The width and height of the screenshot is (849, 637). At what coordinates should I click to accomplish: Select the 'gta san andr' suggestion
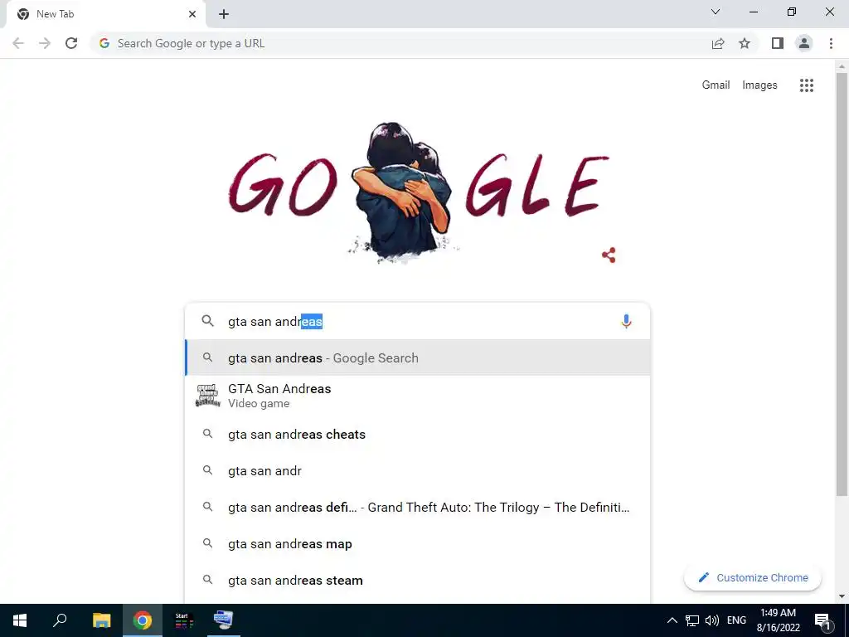pos(418,471)
